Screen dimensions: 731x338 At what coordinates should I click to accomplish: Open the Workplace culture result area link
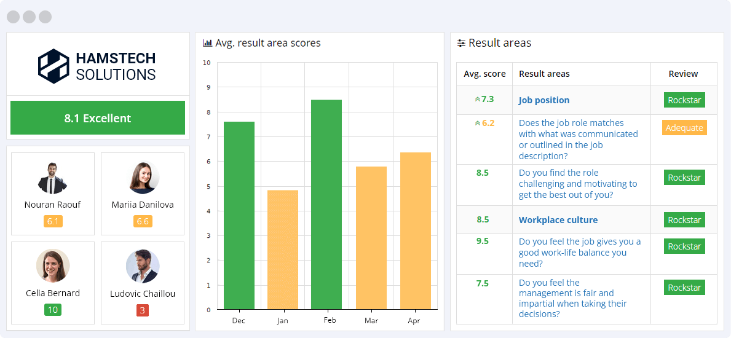click(x=558, y=220)
